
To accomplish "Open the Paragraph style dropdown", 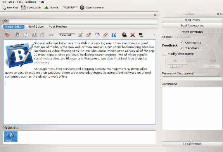I will click(x=67, y=35).
